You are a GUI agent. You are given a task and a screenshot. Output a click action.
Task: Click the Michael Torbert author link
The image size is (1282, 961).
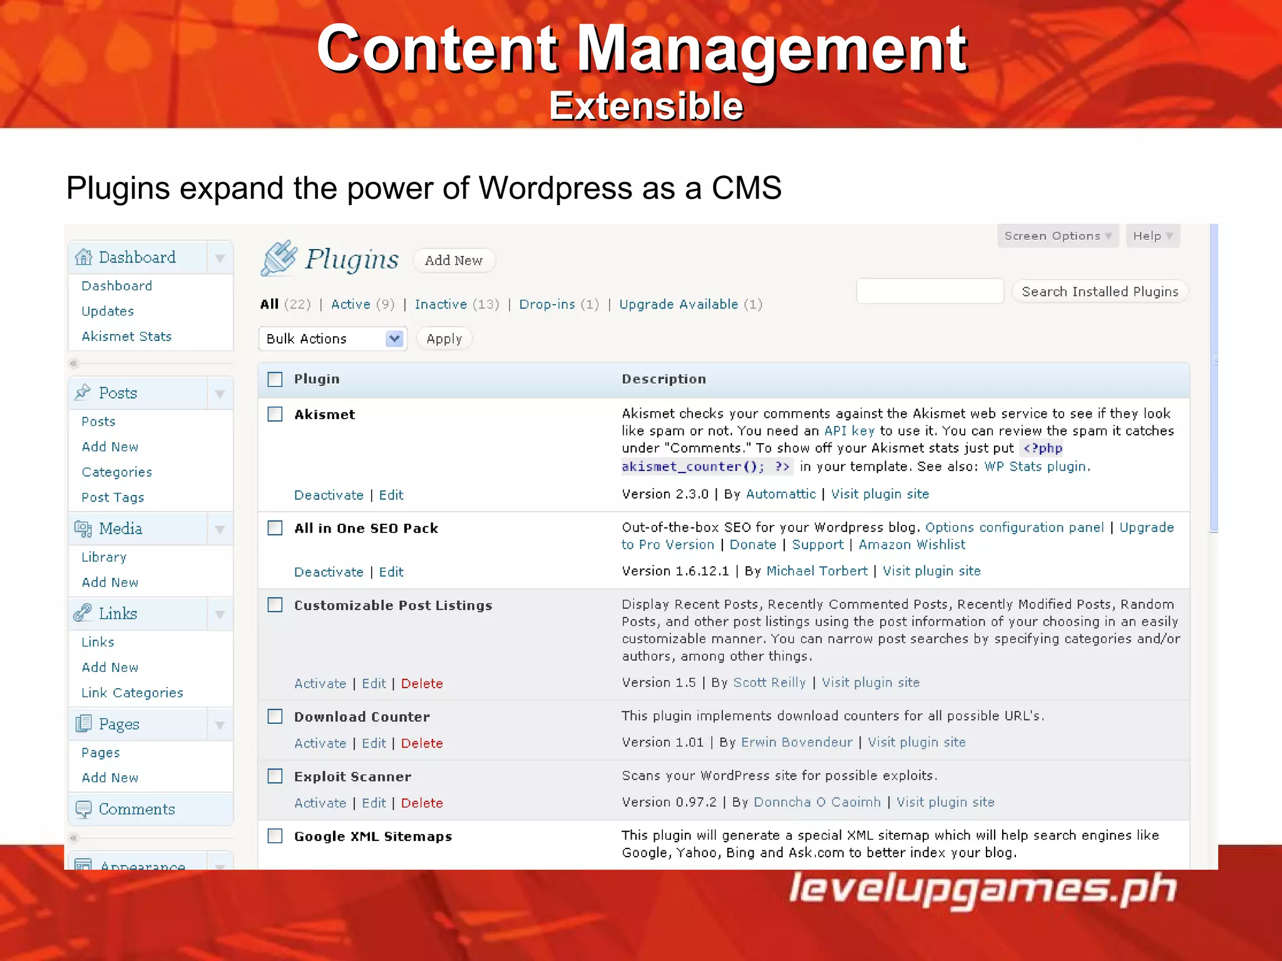(817, 571)
